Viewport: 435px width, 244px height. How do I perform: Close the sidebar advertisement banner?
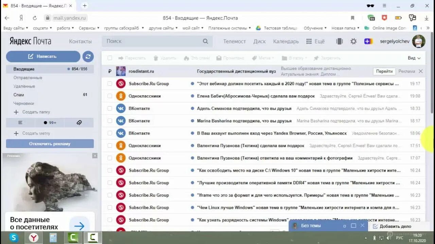point(95,156)
